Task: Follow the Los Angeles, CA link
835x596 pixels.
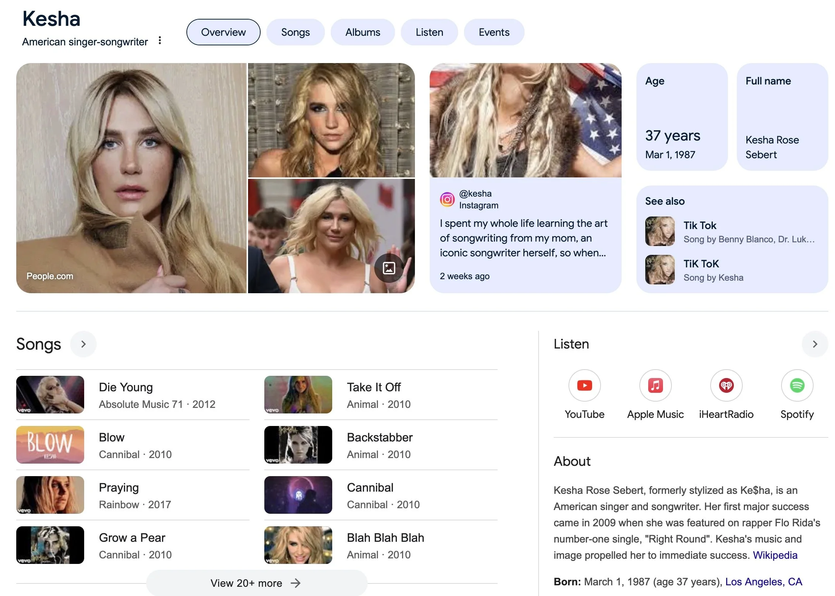Action: point(763,582)
